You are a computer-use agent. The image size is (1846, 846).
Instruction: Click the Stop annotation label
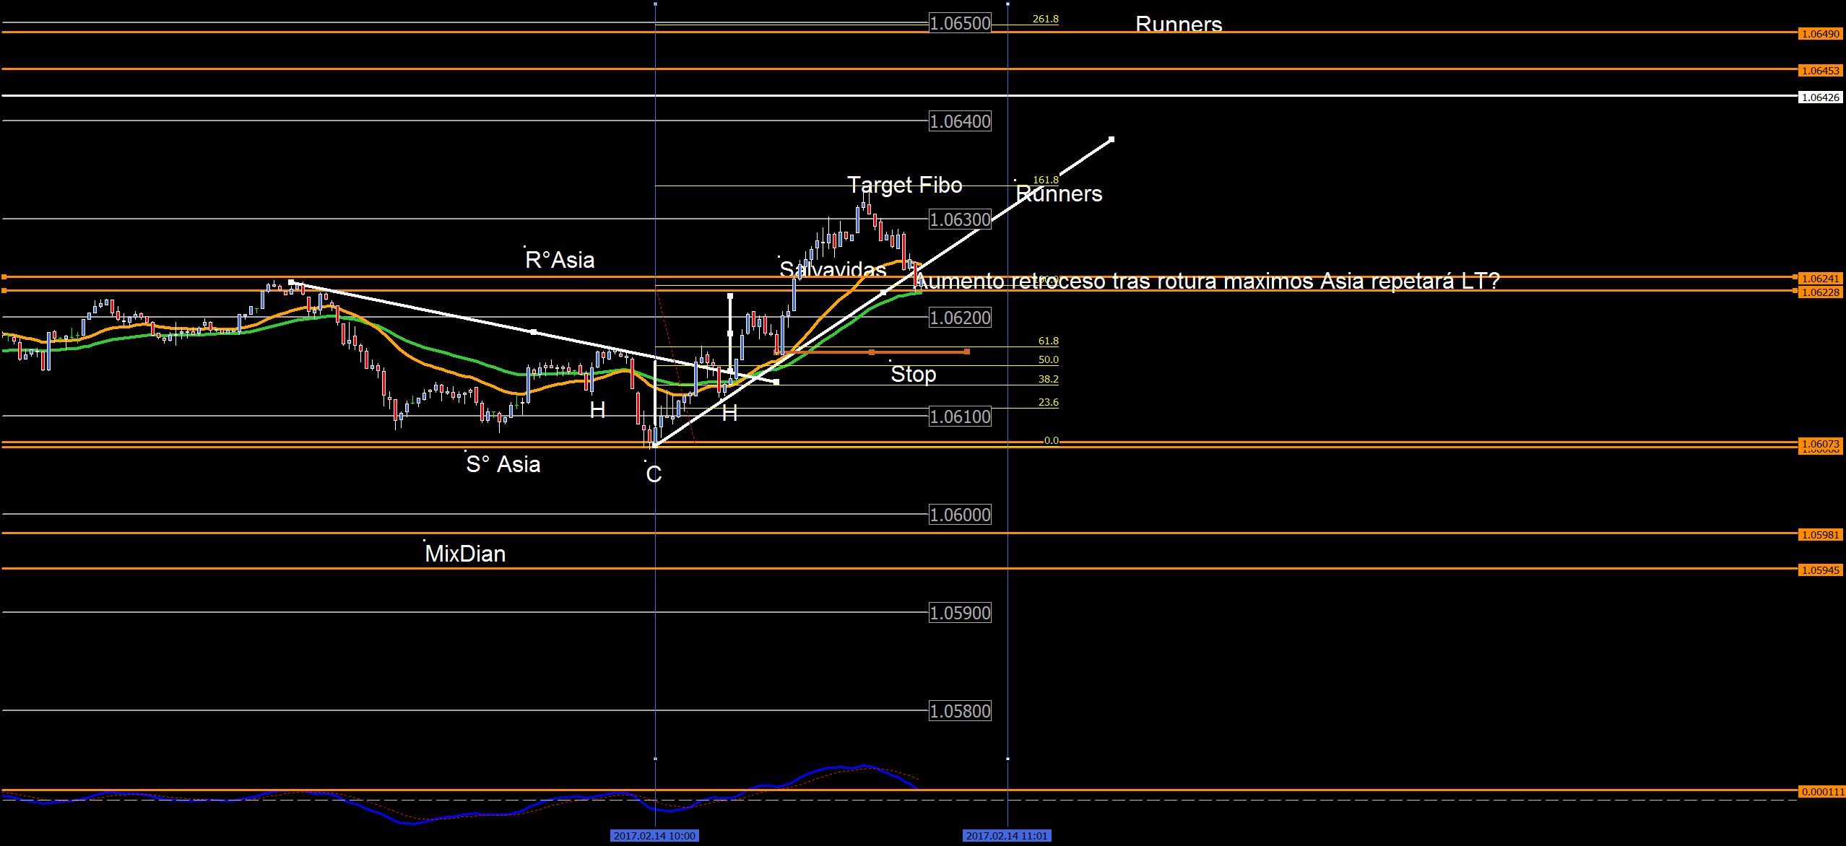pyautogui.click(x=913, y=374)
